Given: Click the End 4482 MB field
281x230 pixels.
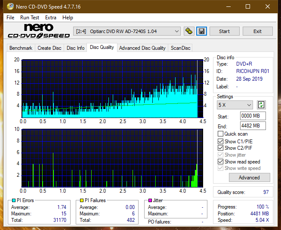Looking at the screenshot, I should [x=253, y=126].
